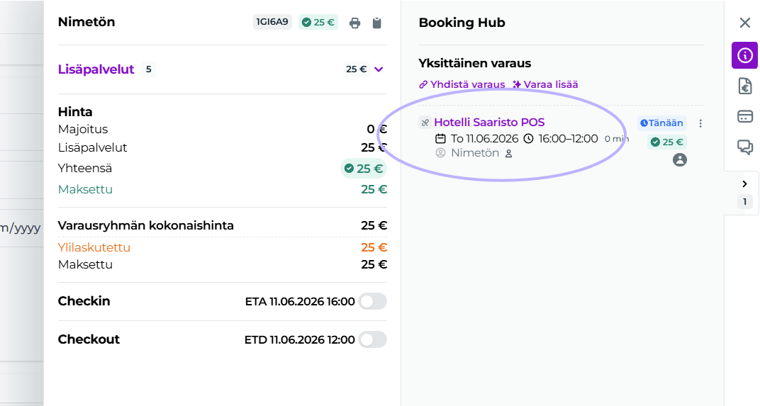Image resolution: width=760 pixels, height=406 pixels.
Task: Click the unlink icon beside Hotelli Saaristo POS
Action: click(x=425, y=123)
